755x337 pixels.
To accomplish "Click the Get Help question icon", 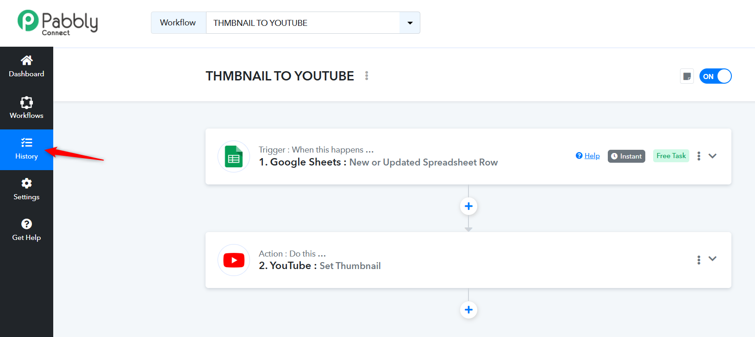I will coord(26,224).
